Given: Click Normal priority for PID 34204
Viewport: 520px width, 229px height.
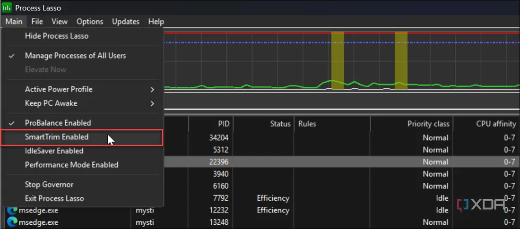Looking at the screenshot, I should [435, 137].
